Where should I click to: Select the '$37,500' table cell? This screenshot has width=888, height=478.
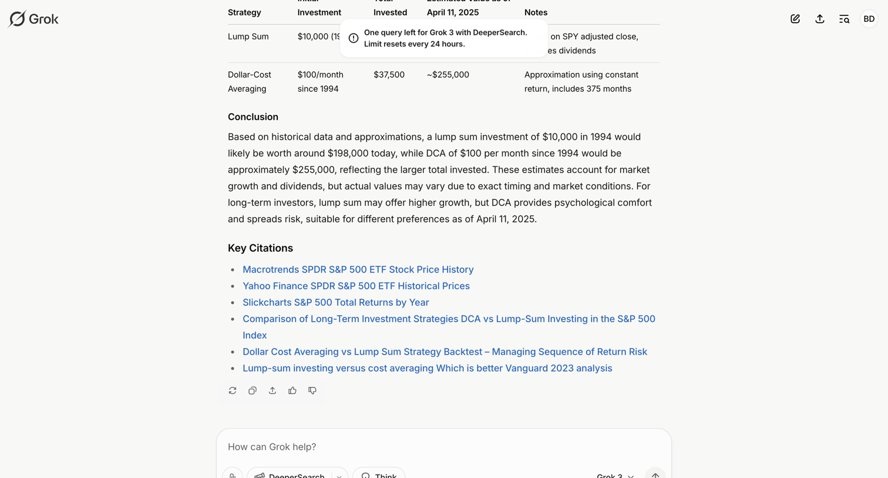click(389, 75)
